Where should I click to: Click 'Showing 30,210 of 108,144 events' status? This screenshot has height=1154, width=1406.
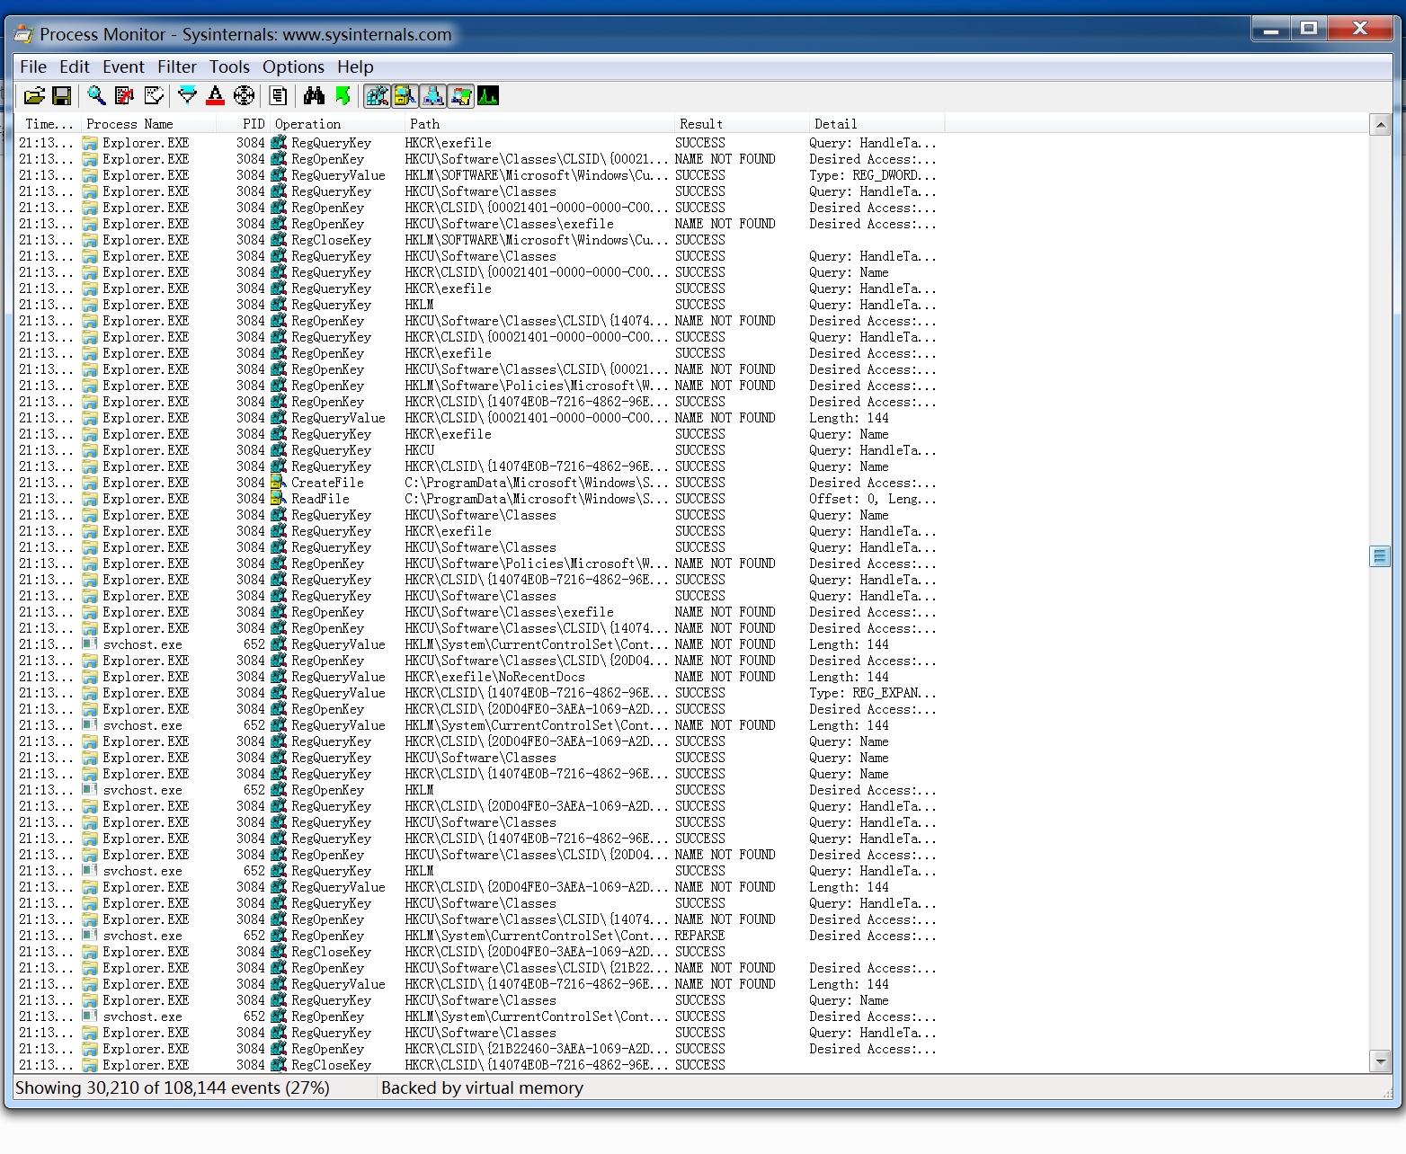(173, 1087)
